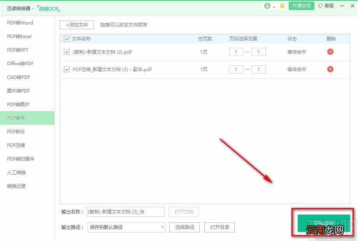Uncheck the PDF压缩_新建文本文档 (3) checkbox
The width and height of the screenshot is (358, 241).
67,69
